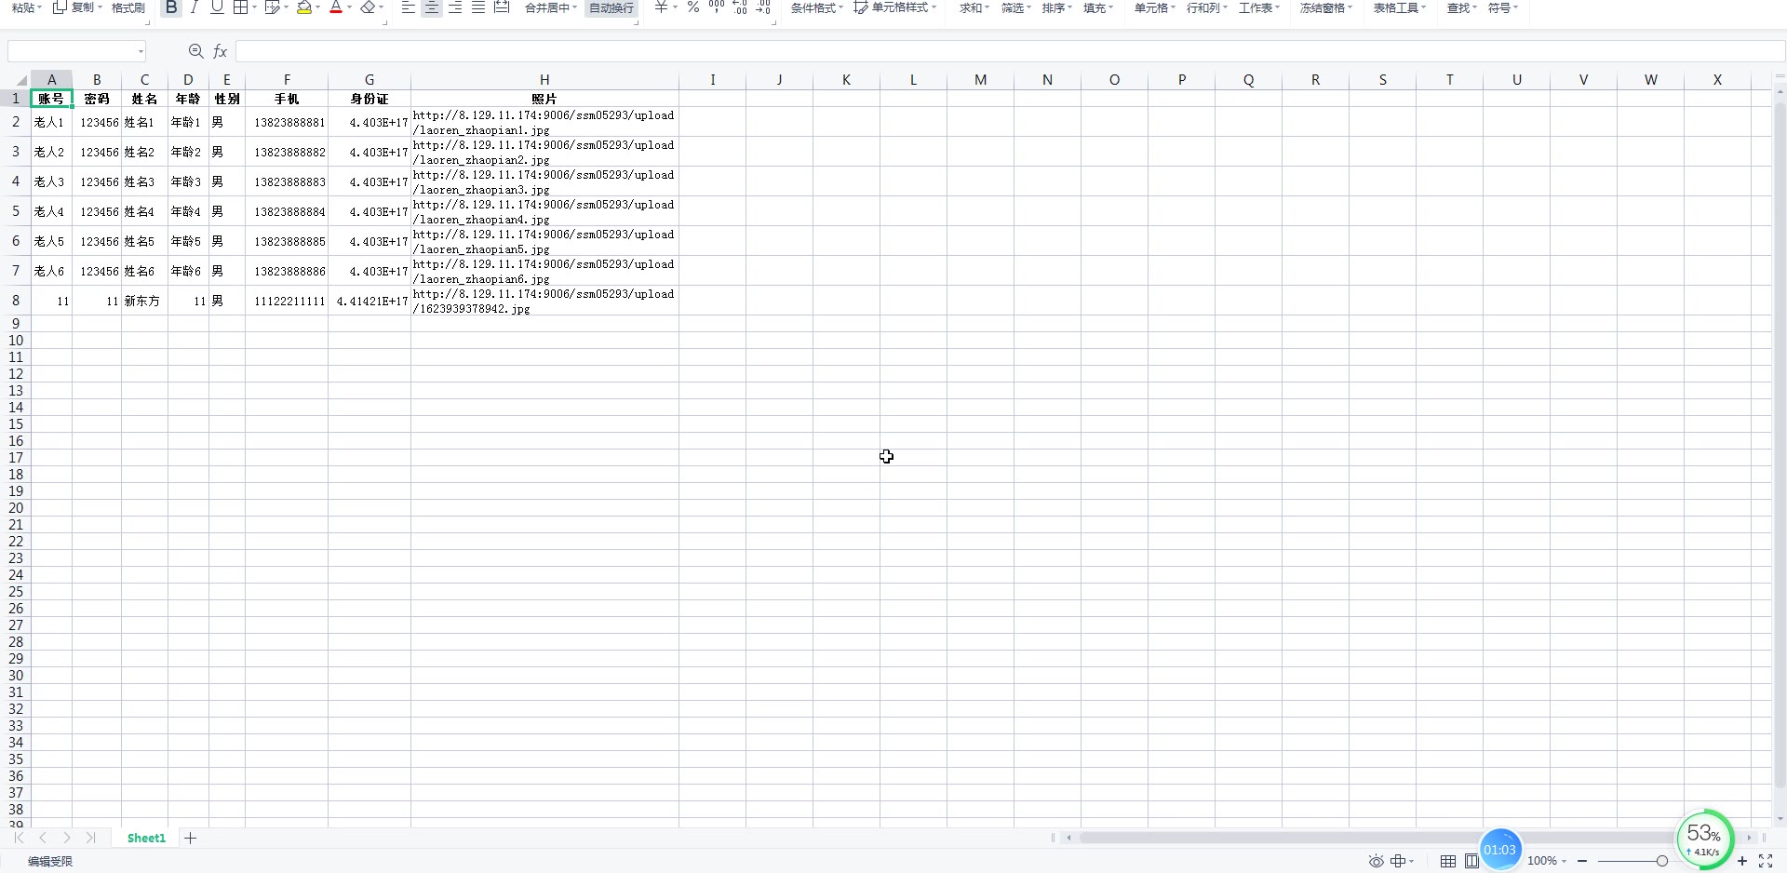Screen dimensions: 1787x873
Task: Open the 行和列 rows and columns menu
Action: (1207, 7)
